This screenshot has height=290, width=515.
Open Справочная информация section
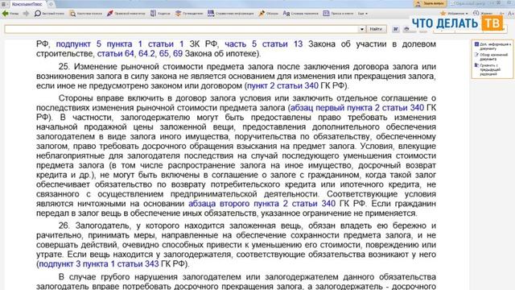pos(231,14)
